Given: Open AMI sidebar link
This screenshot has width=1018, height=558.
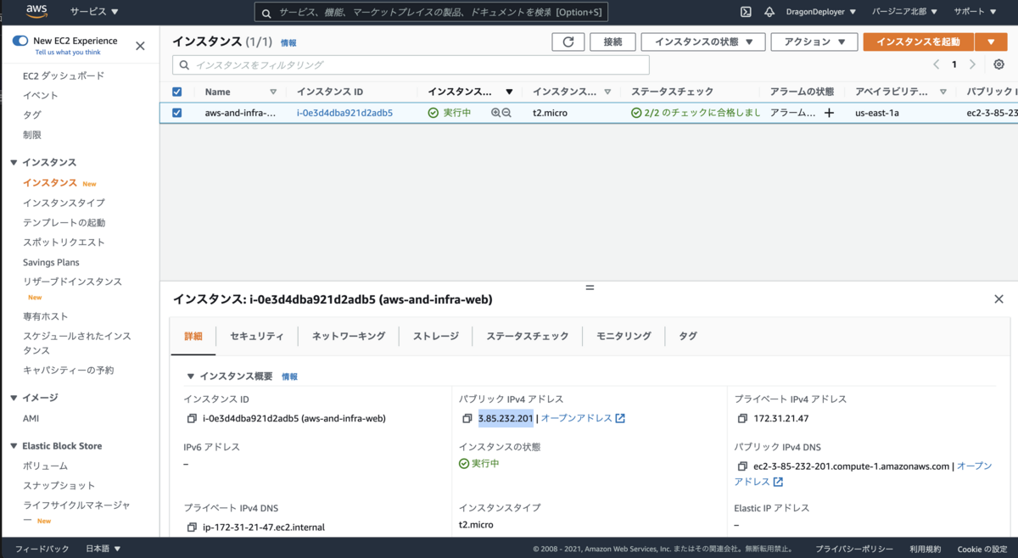Looking at the screenshot, I should pyautogui.click(x=31, y=418).
